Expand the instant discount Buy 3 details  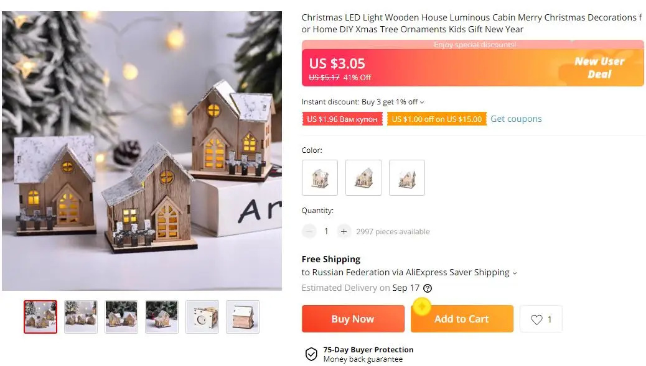(x=363, y=102)
